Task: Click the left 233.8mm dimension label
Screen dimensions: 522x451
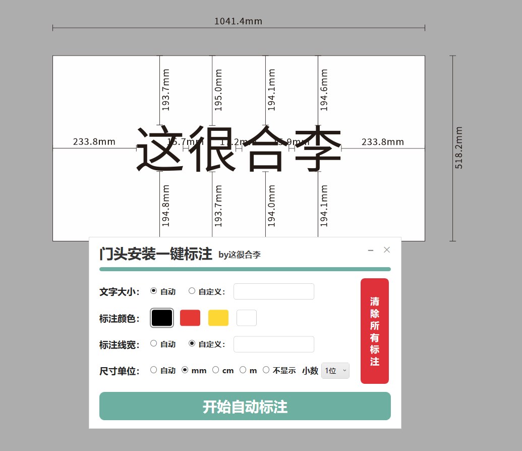Action: click(x=94, y=142)
